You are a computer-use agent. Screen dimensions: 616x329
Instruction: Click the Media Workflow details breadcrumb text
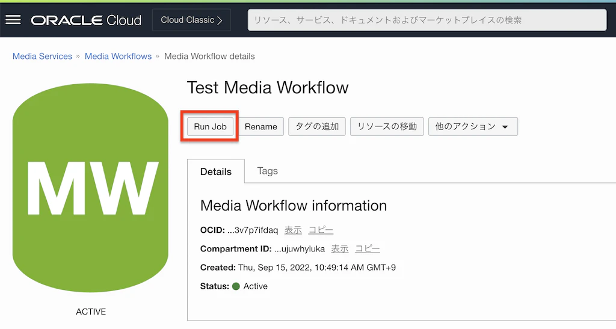[x=209, y=56]
